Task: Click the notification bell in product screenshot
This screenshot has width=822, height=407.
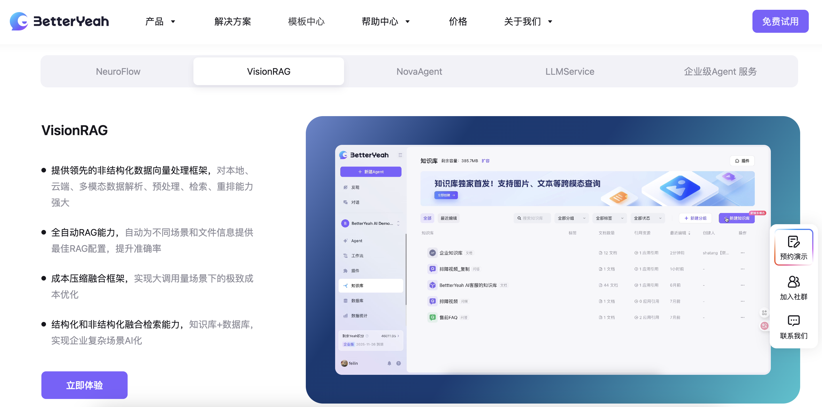Action: (389, 363)
